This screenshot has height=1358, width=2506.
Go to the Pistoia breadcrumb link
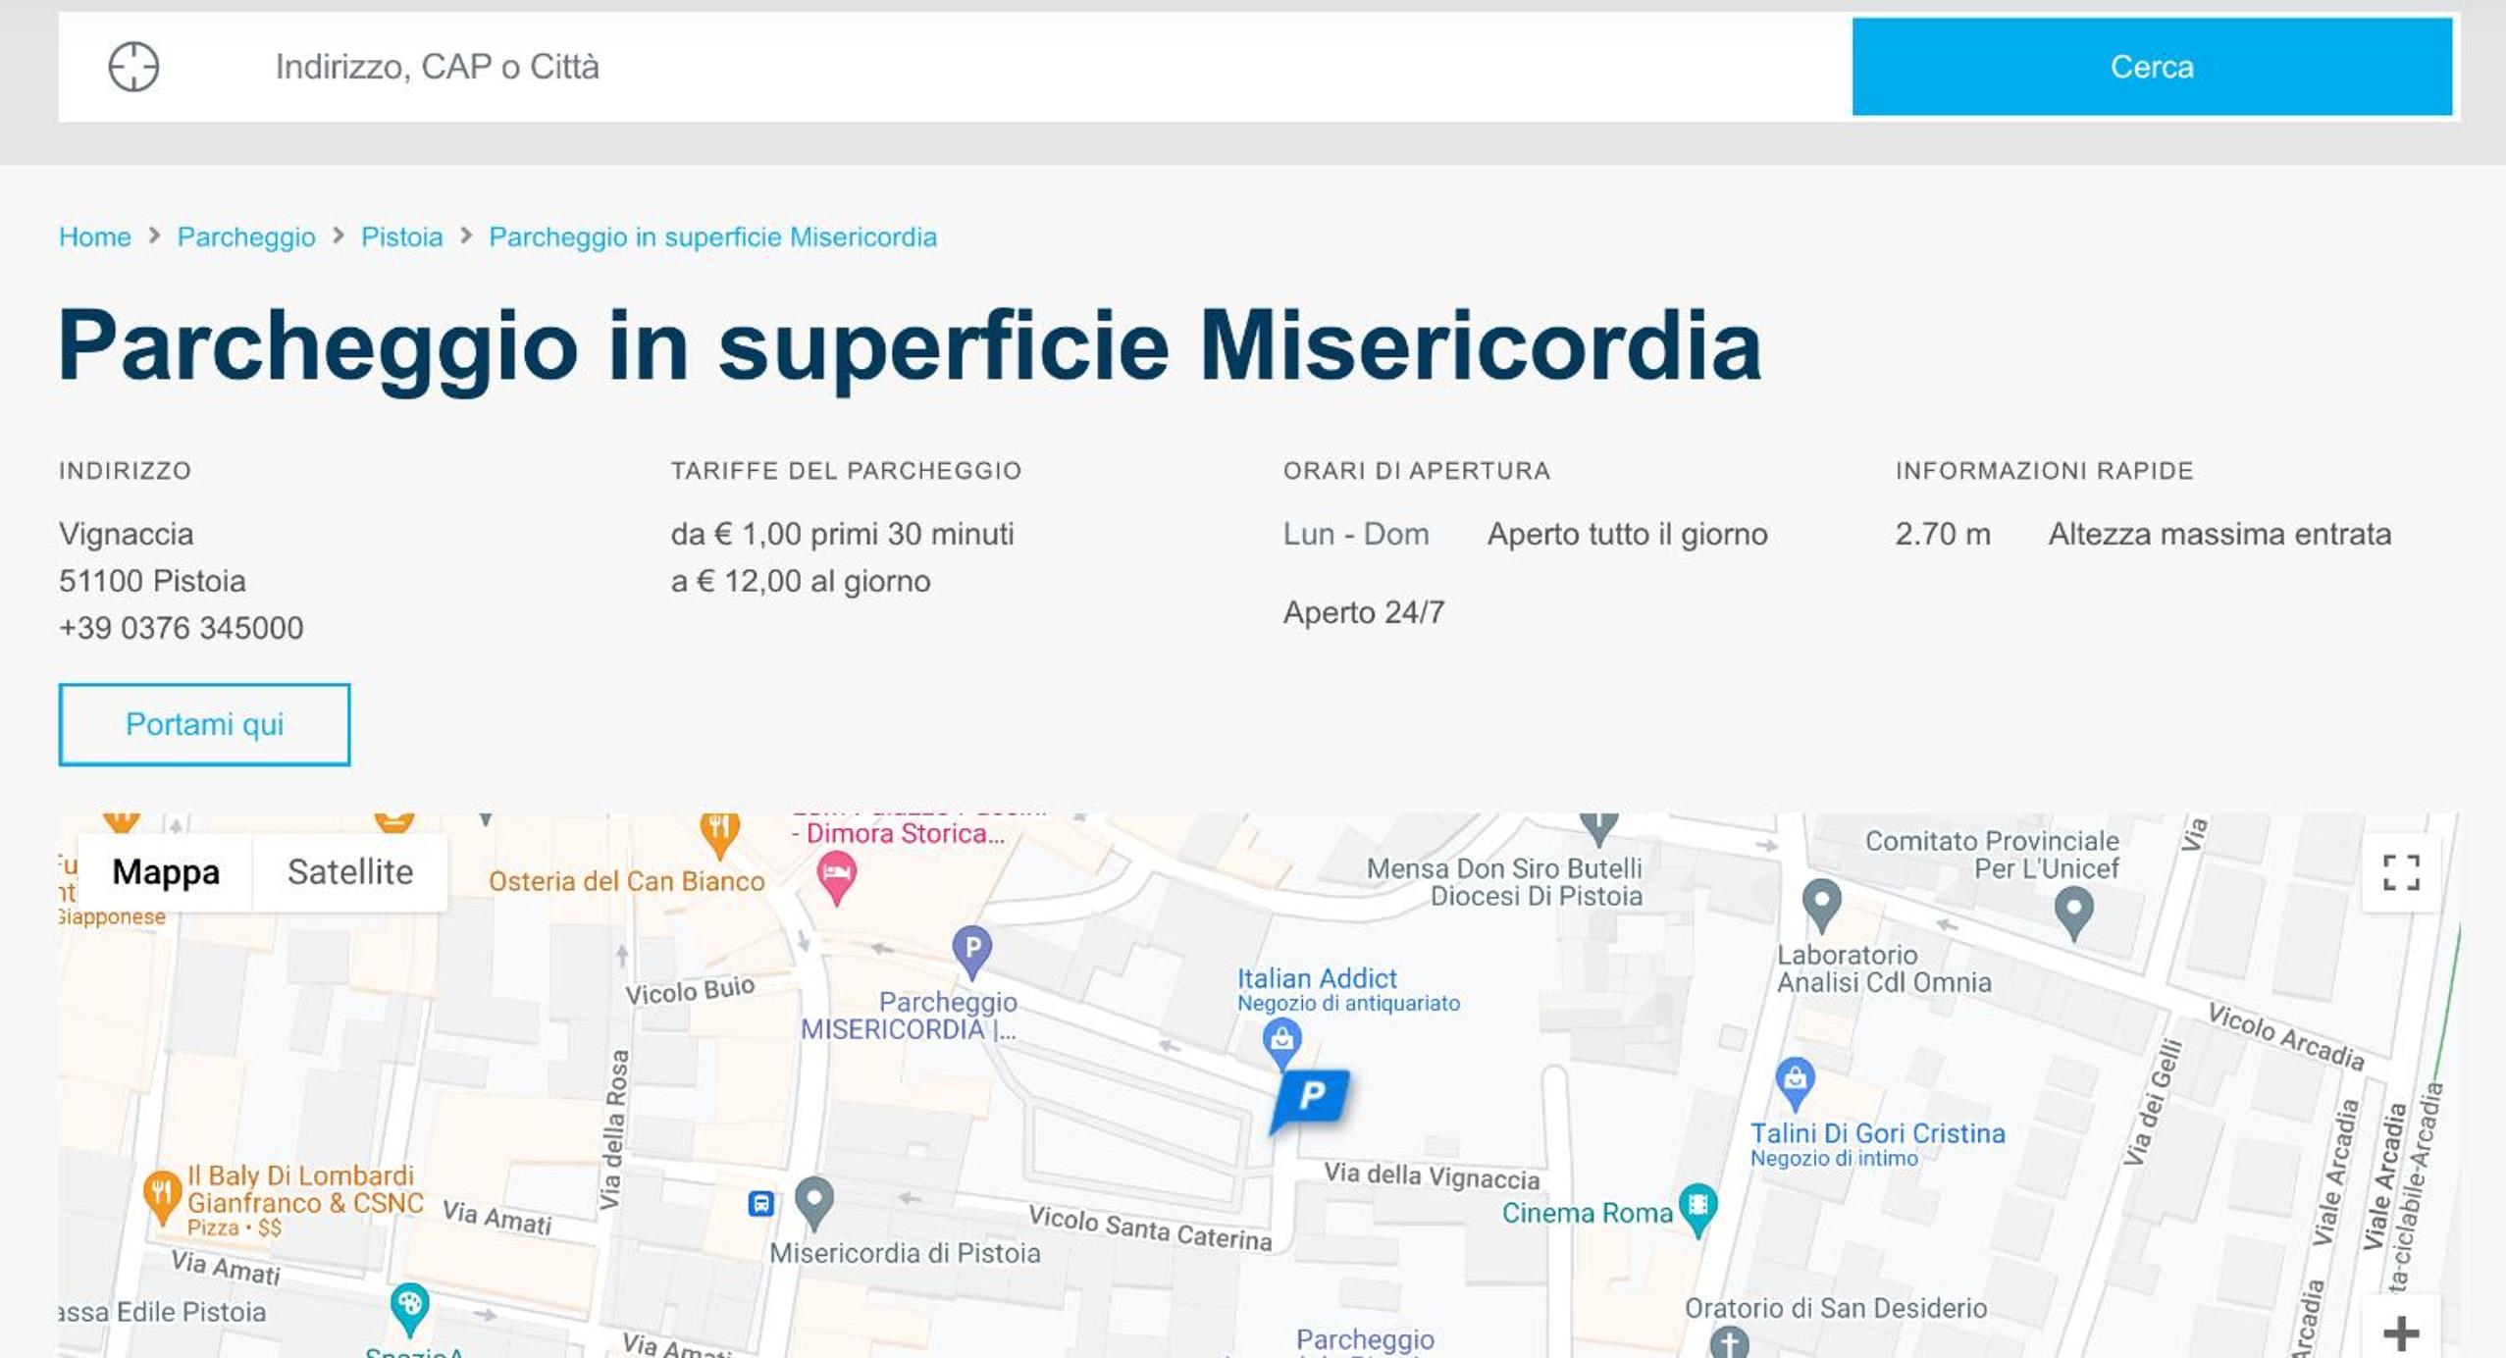pos(401,236)
